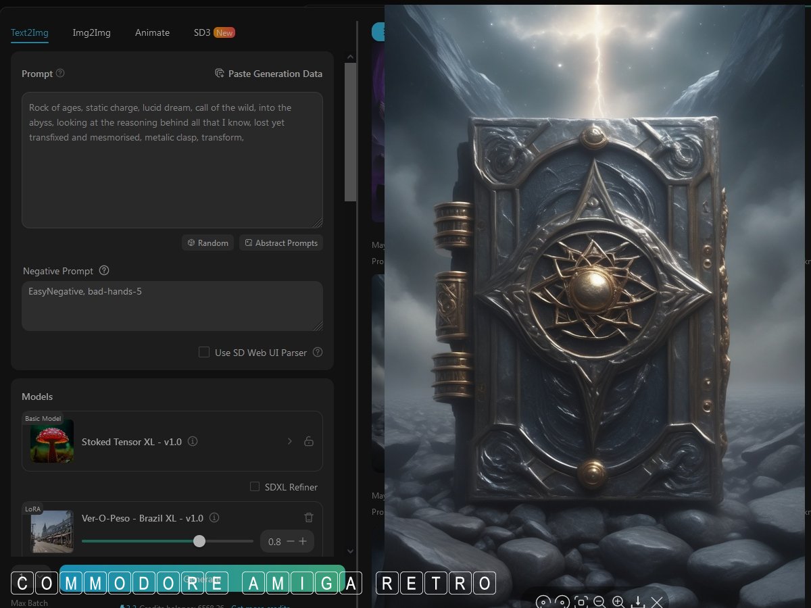Click the unlock icon on Stoked Tensor XL

(309, 441)
